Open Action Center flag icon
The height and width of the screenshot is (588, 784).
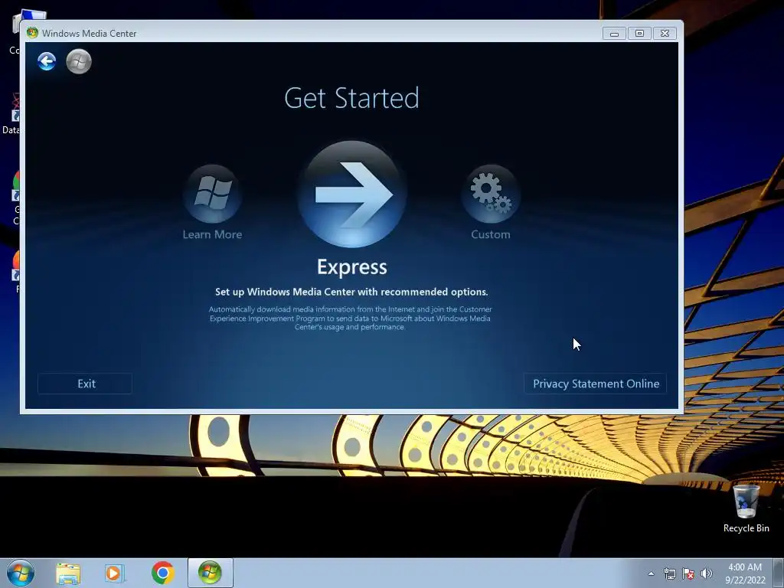tap(688, 573)
